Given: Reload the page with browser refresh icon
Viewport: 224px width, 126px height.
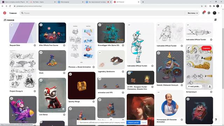Looking at the screenshot, I should coord(10,6).
